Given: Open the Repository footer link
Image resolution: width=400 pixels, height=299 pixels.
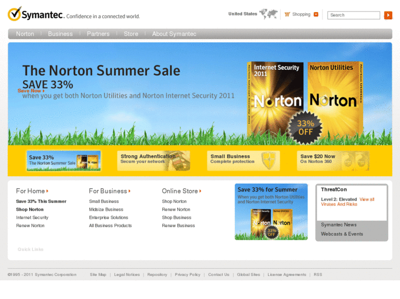Looking at the screenshot, I should pos(157,274).
